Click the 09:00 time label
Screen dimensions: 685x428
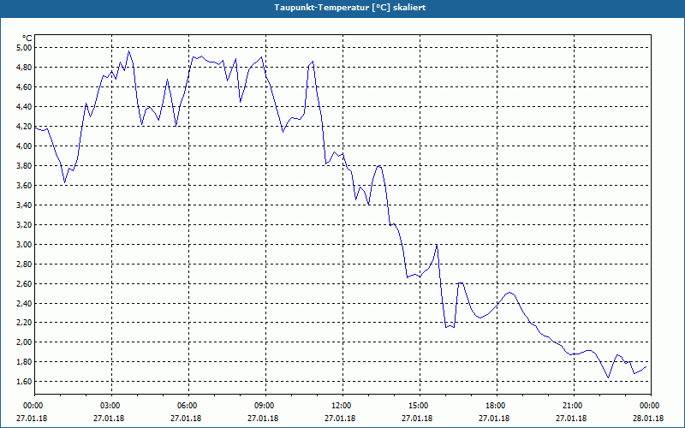[265, 406]
